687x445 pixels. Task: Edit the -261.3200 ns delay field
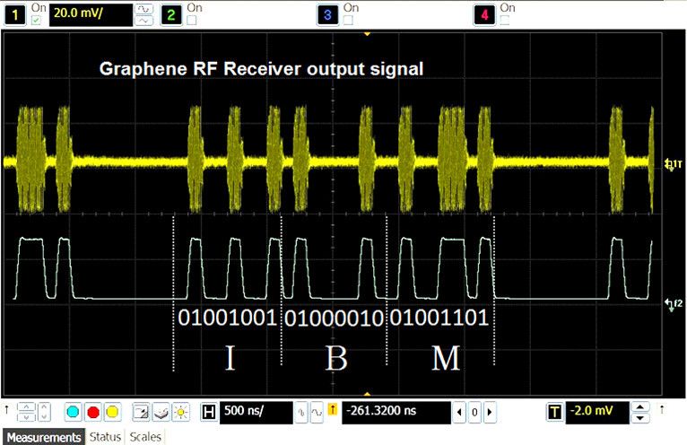tap(396, 412)
